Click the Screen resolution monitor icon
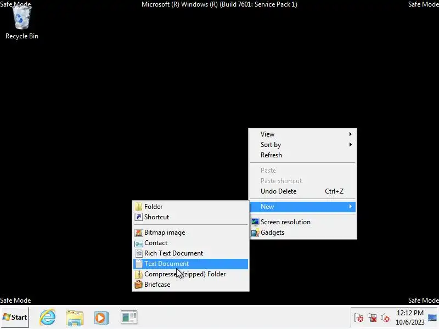 255,222
